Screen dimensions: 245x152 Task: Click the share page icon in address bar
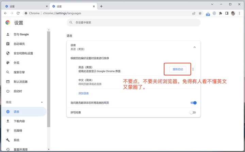tap(194, 13)
